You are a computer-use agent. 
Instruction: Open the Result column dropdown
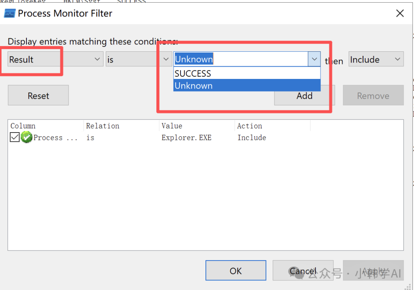(x=55, y=59)
